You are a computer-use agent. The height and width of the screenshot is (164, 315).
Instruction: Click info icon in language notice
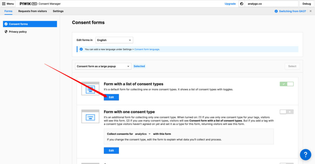click(81, 49)
